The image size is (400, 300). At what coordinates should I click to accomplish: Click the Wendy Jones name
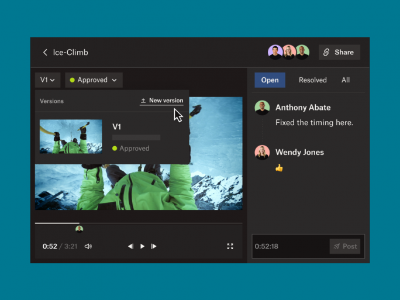[300, 152]
